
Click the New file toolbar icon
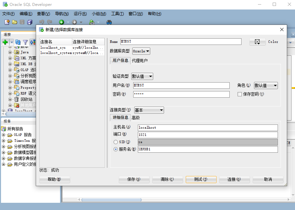point(7,22)
